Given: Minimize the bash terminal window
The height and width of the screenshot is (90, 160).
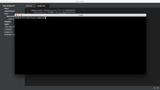Looking at the screenshot, I should coord(19,15).
